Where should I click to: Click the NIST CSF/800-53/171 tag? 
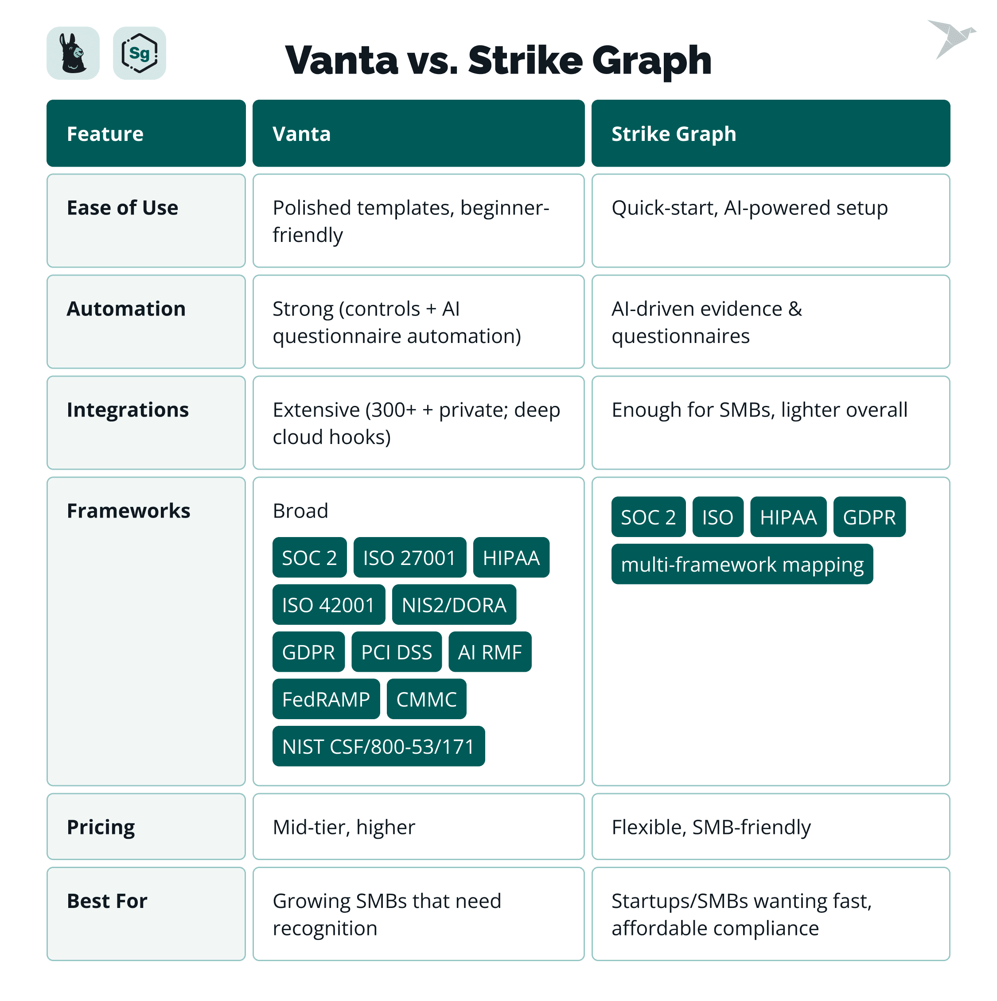pos(378,746)
